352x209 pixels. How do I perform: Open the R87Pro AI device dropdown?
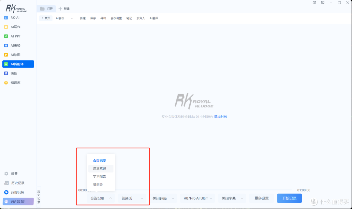198,199
